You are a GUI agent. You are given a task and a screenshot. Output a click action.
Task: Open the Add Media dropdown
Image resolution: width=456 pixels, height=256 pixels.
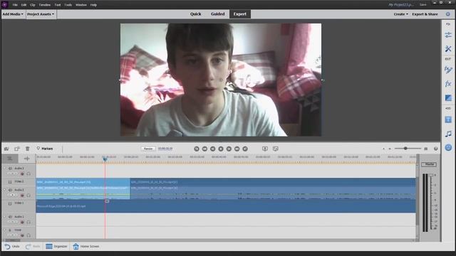(x=13, y=14)
